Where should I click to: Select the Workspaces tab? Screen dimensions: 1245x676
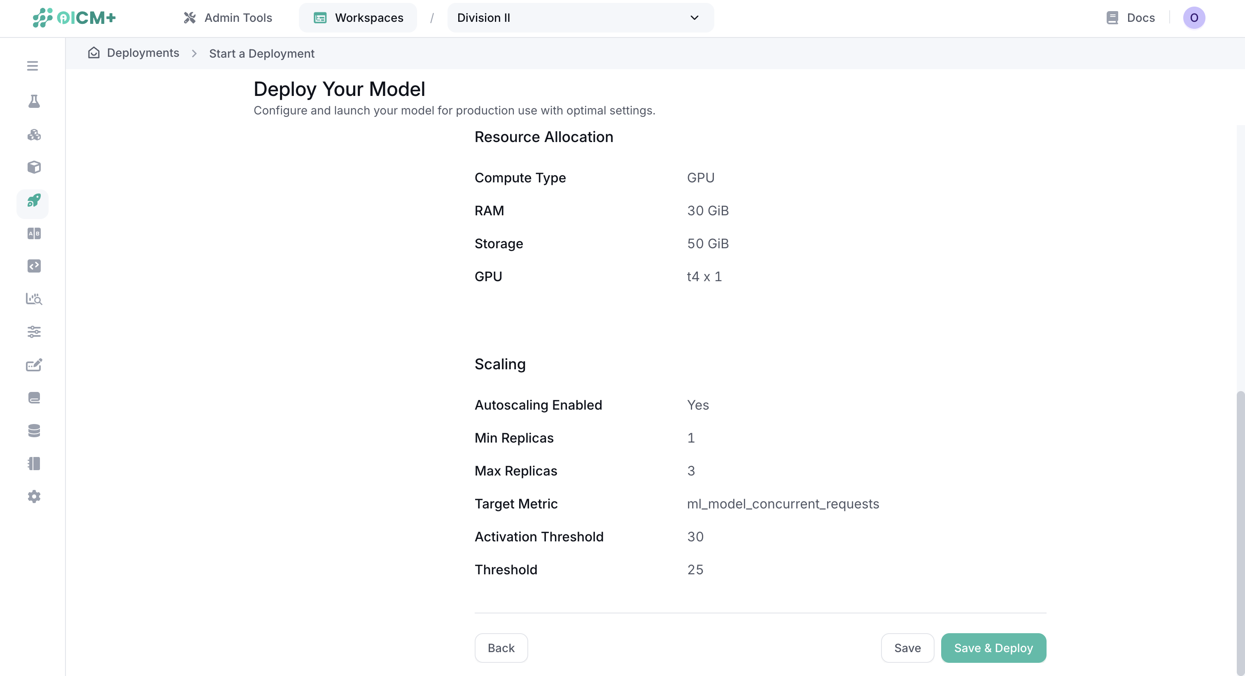coord(358,18)
